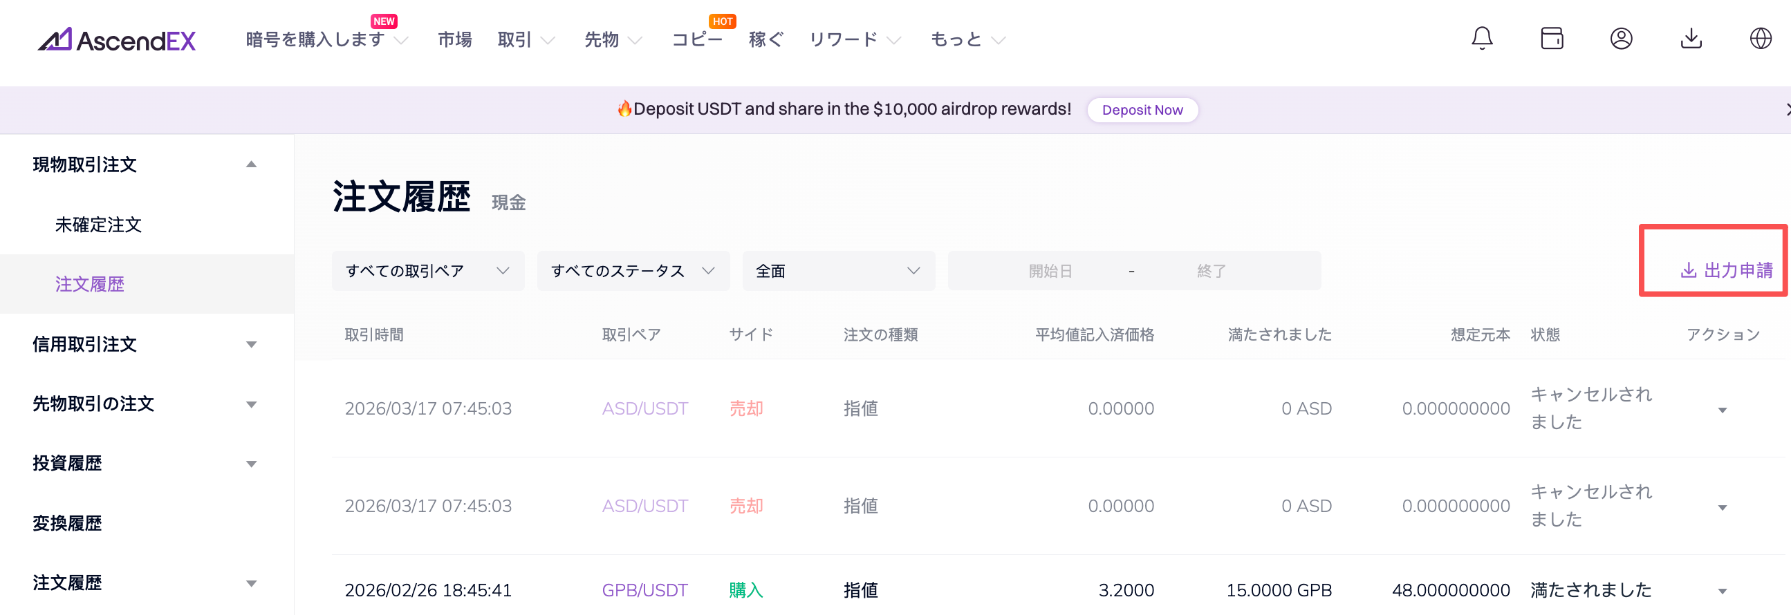The height and width of the screenshot is (615, 1791).
Task: Select 未確定注文 in the sidebar
Action: pyautogui.click(x=98, y=225)
